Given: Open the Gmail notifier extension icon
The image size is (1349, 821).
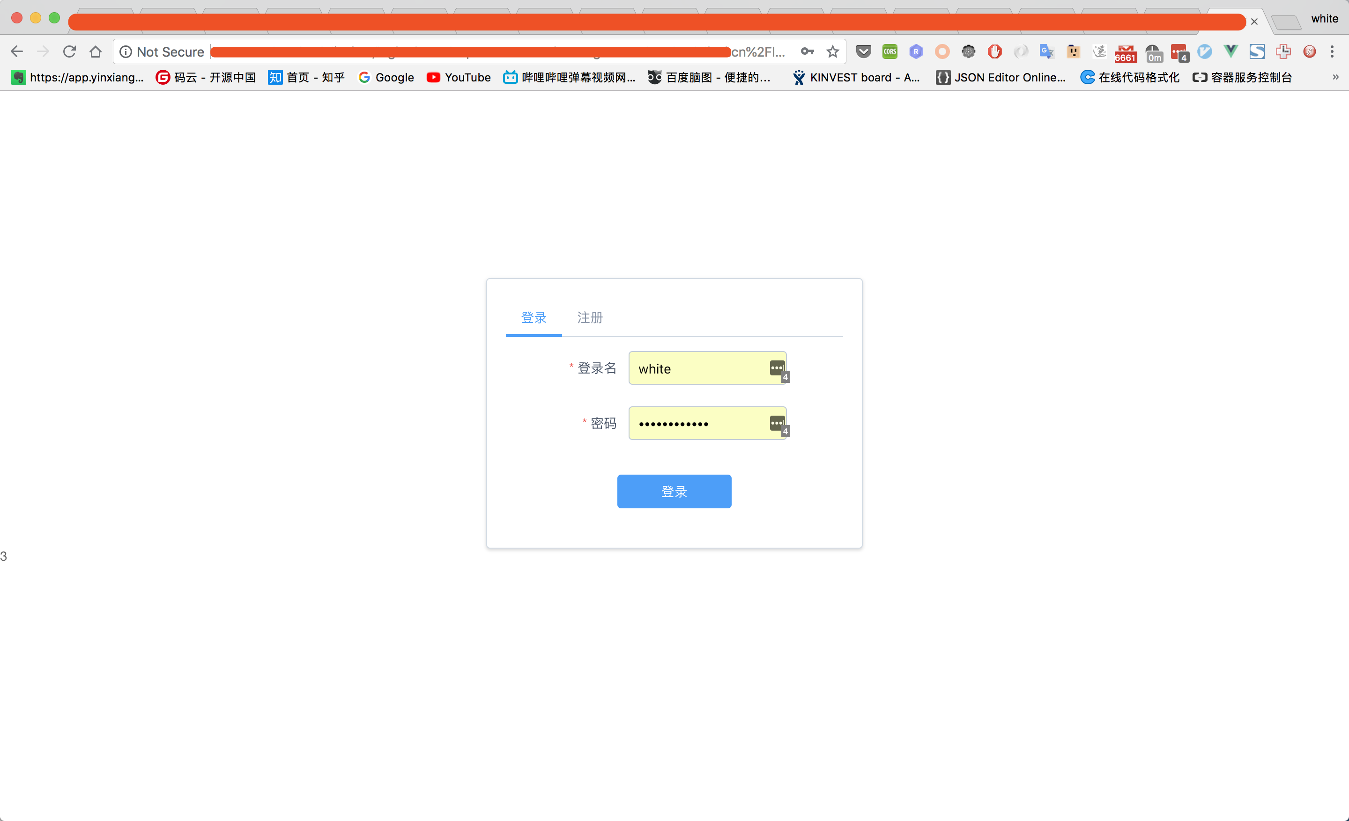Looking at the screenshot, I should click(x=1127, y=51).
